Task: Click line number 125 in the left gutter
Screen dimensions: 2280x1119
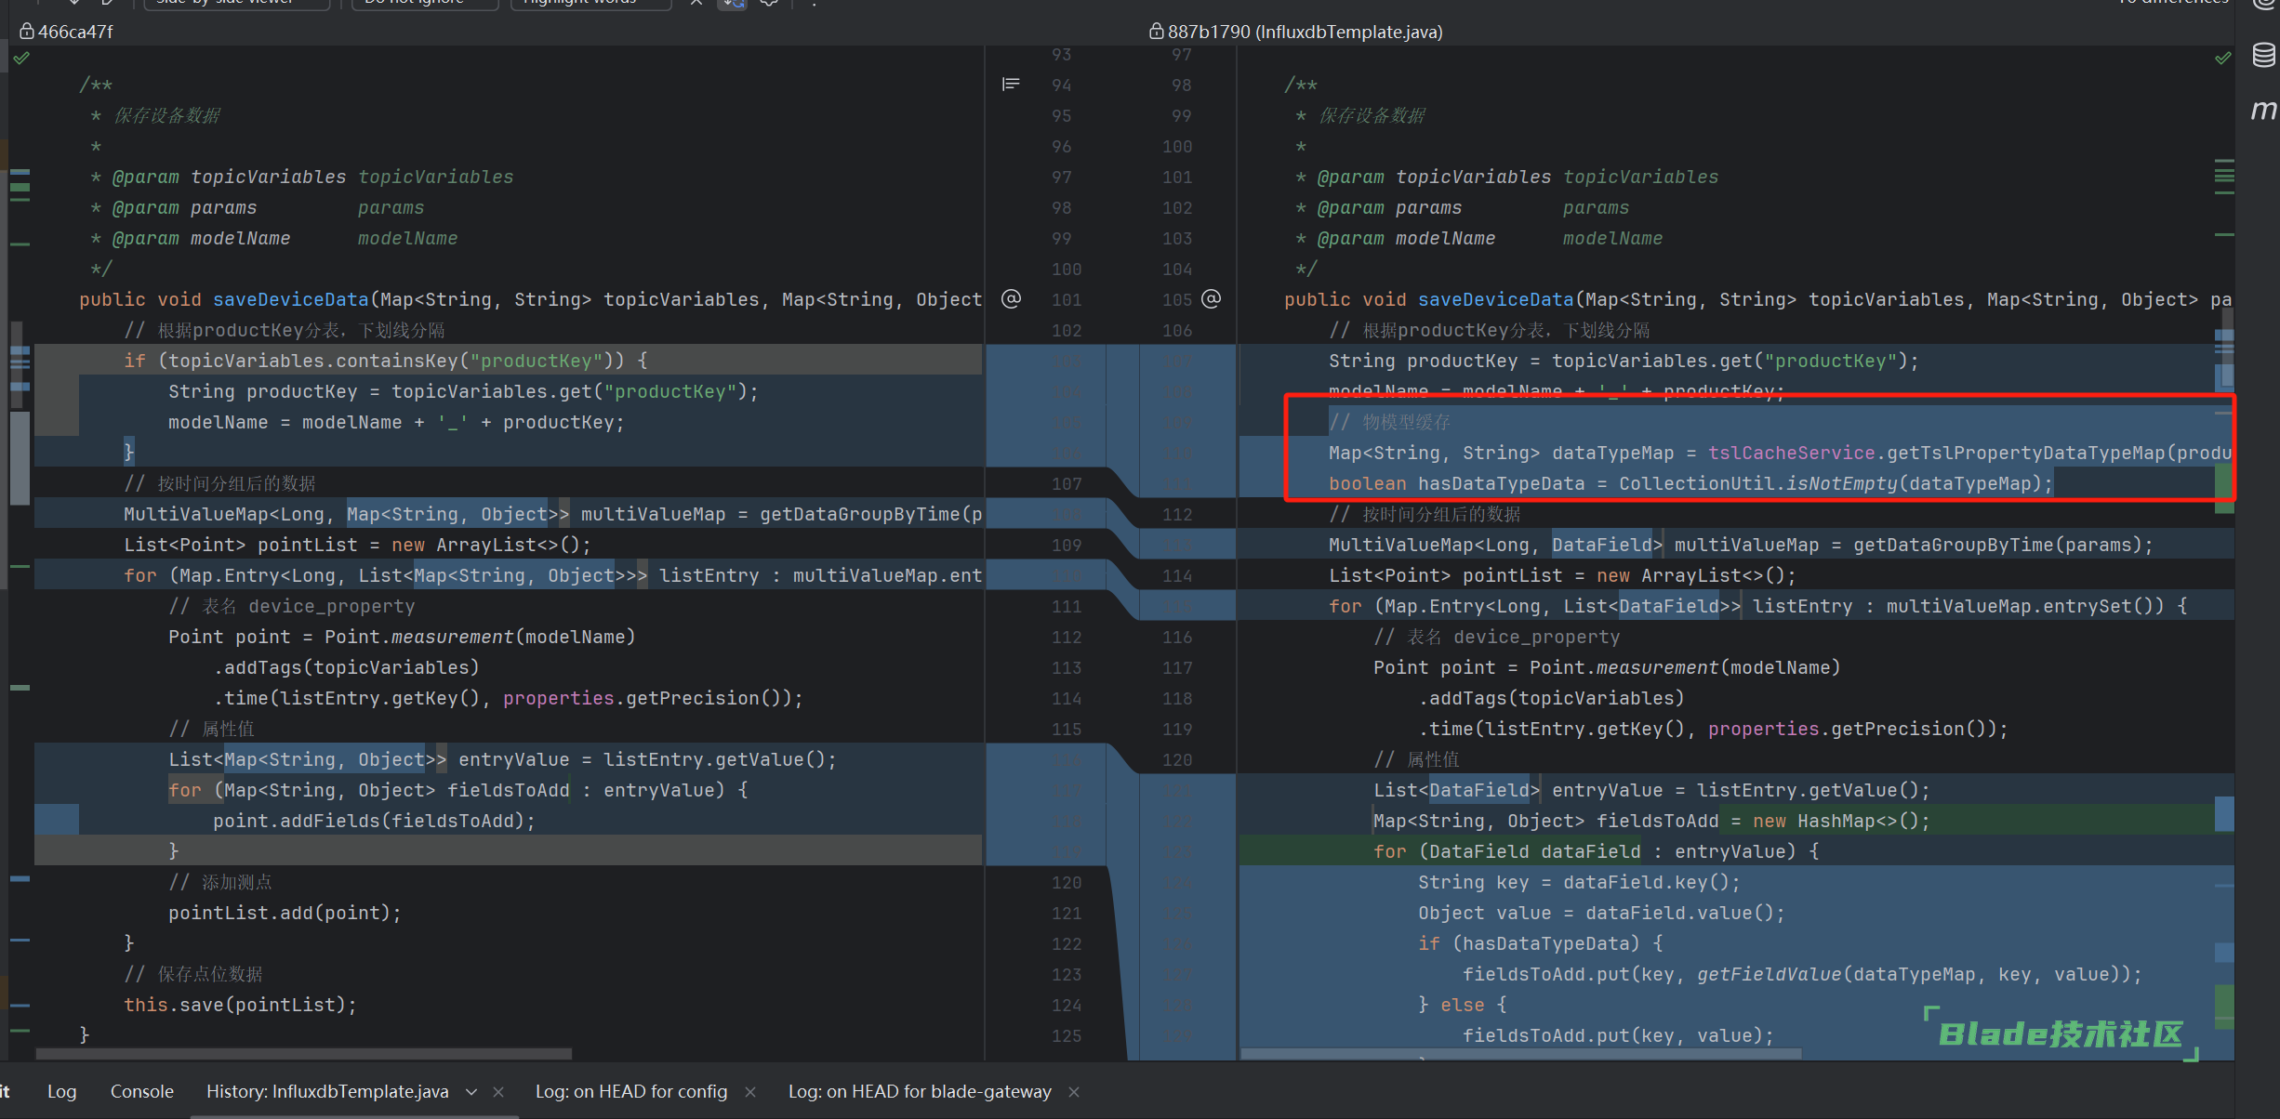Action: (x=1067, y=1035)
